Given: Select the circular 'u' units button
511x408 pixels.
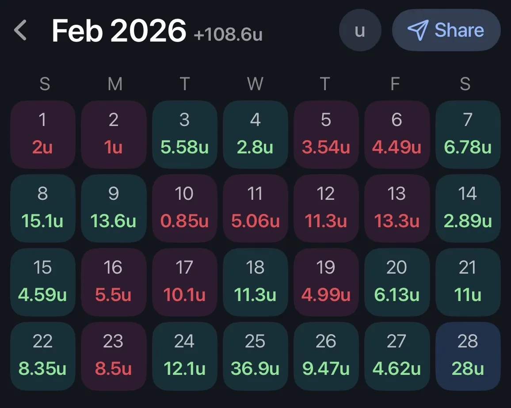Looking at the screenshot, I should tap(360, 30).
